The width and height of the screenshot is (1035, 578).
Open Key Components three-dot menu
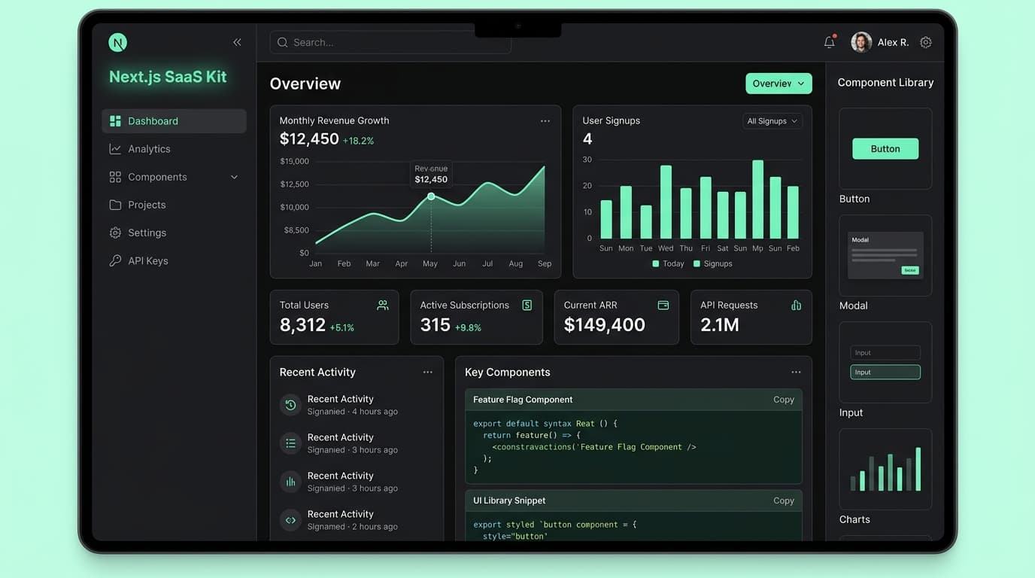pyautogui.click(x=796, y=373)
